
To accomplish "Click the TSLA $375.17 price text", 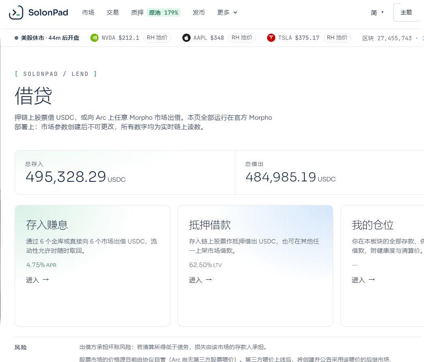I will [x=298, y=38].
